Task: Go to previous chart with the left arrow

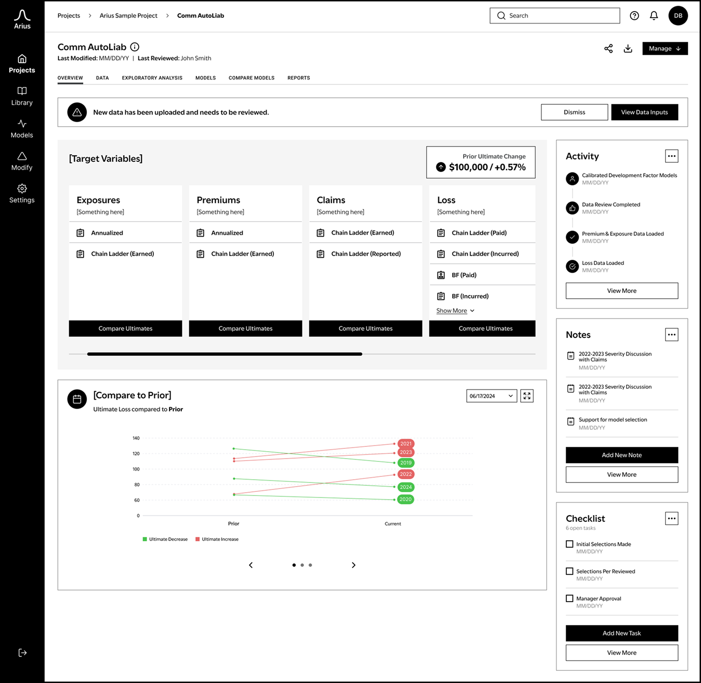Action: tap(251, 565)
